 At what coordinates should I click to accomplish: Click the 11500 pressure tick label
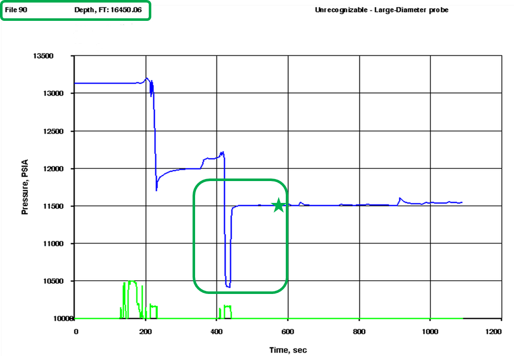coord(53,206)
